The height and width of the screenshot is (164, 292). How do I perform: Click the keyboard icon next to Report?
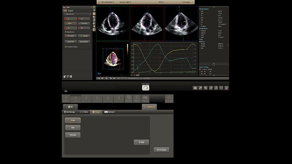(145, 99)
